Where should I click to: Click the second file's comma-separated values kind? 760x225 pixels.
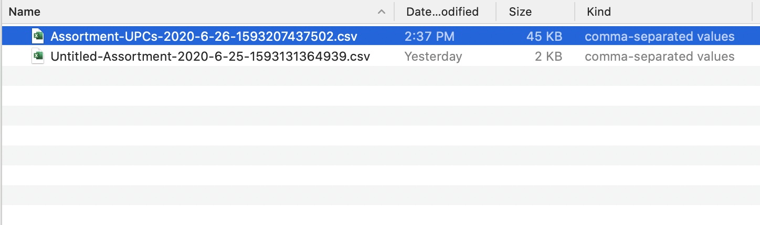tap(660, 57)
